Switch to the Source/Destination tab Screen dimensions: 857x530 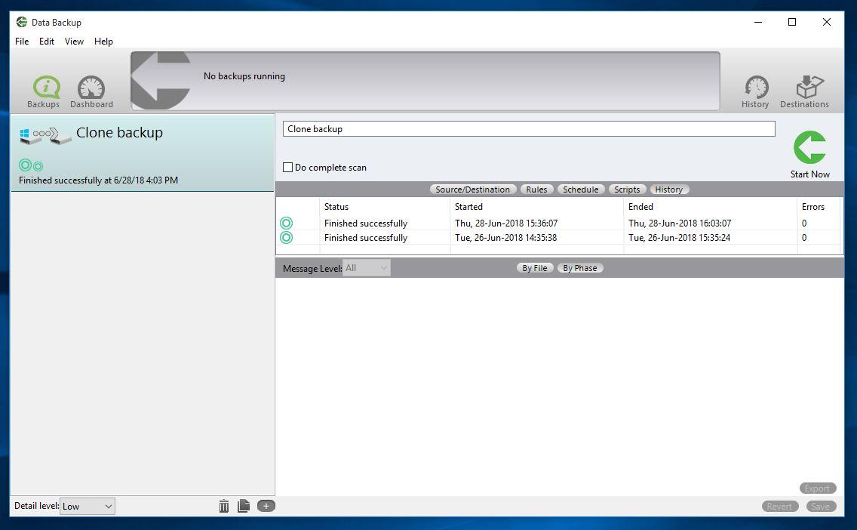pyautogui.click(x=472, y=190)
